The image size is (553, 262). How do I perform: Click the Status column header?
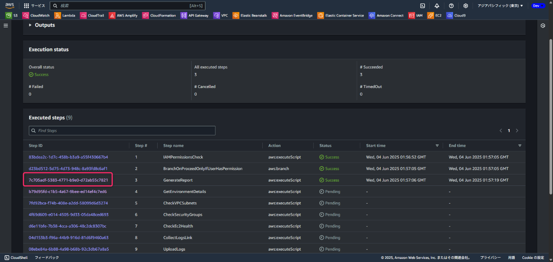tap(325, 146)
